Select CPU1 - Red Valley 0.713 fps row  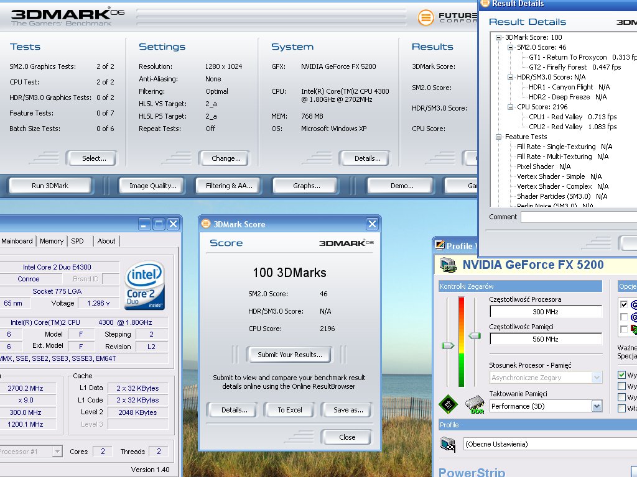[x=572, y=117]
